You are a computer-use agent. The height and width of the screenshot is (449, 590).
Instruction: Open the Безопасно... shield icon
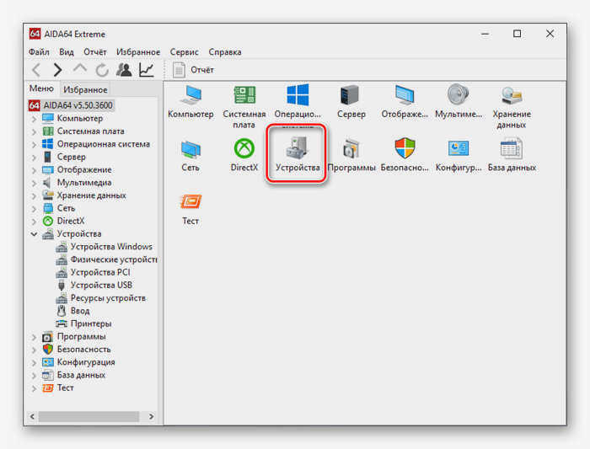pos(405,155)
